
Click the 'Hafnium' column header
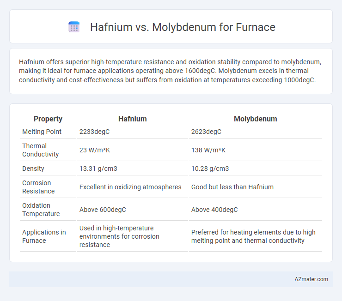132,119
